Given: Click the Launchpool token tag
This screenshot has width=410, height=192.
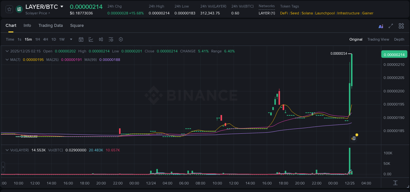Looking at the screenshot, I should (x=325, y=13).
